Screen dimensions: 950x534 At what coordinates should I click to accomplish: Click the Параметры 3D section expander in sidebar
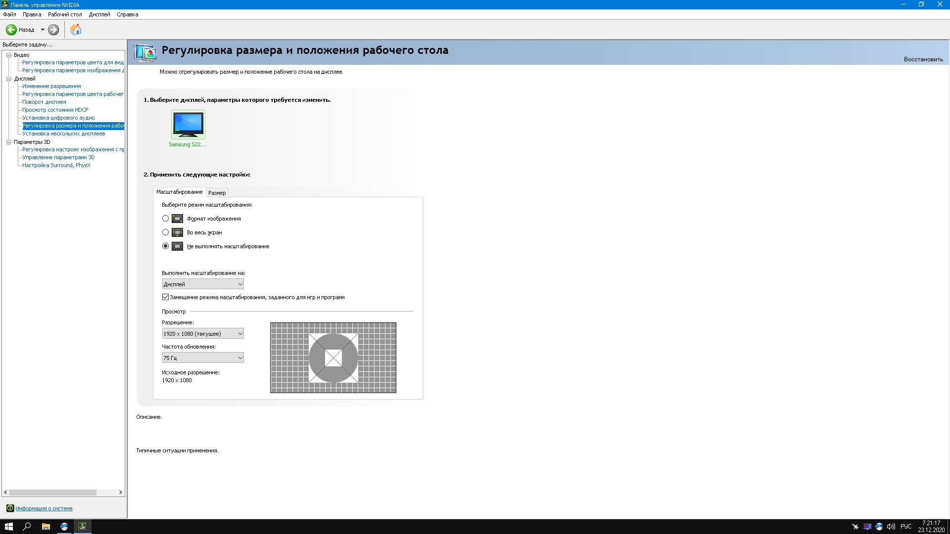[x=8, y=141]
